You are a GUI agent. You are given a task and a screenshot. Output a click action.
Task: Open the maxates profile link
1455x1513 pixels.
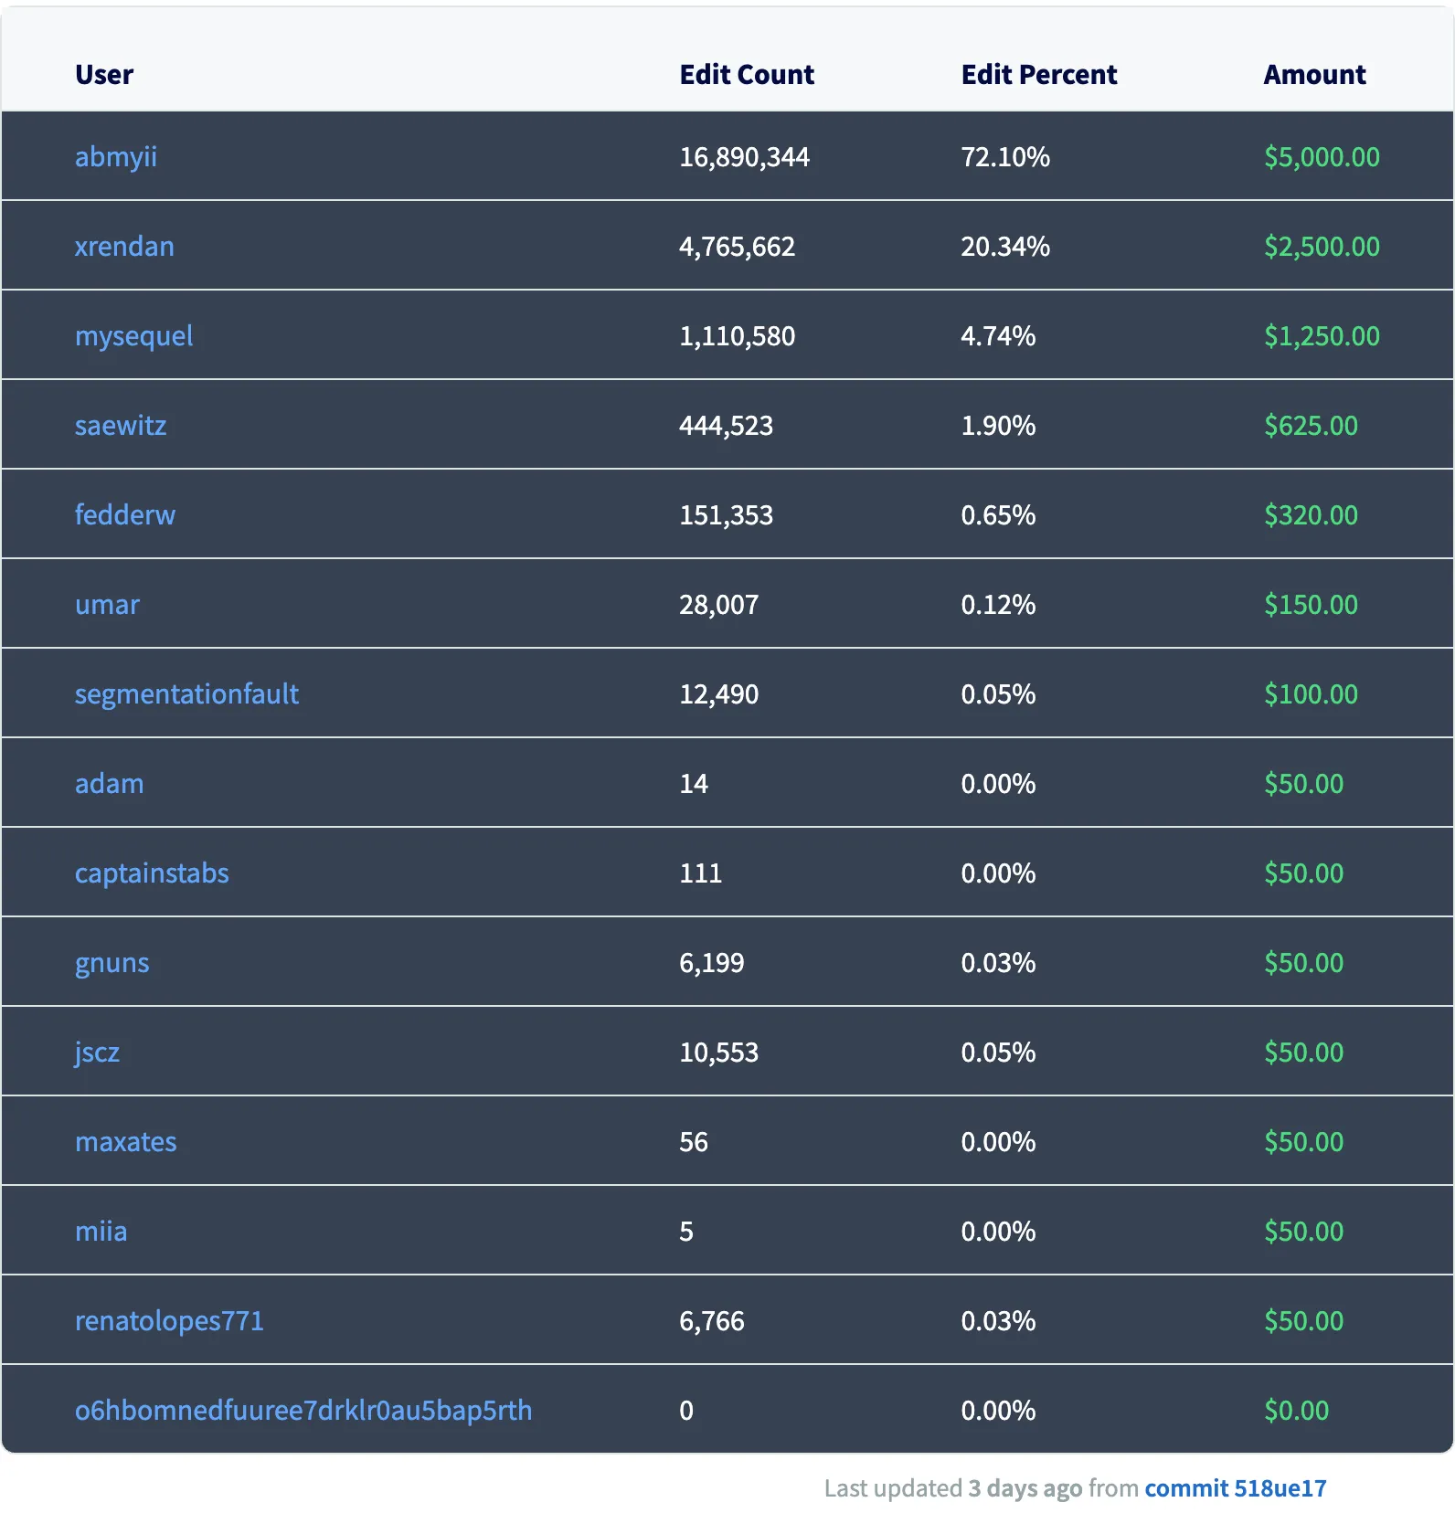pyautogui.click(x=126, y=1142)
